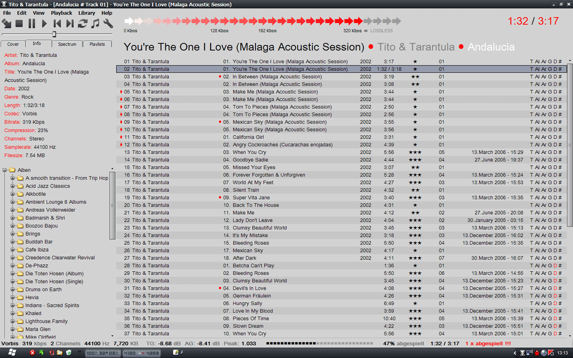
Task: Select the Angry Cockroaches track row
Action: 341,145
